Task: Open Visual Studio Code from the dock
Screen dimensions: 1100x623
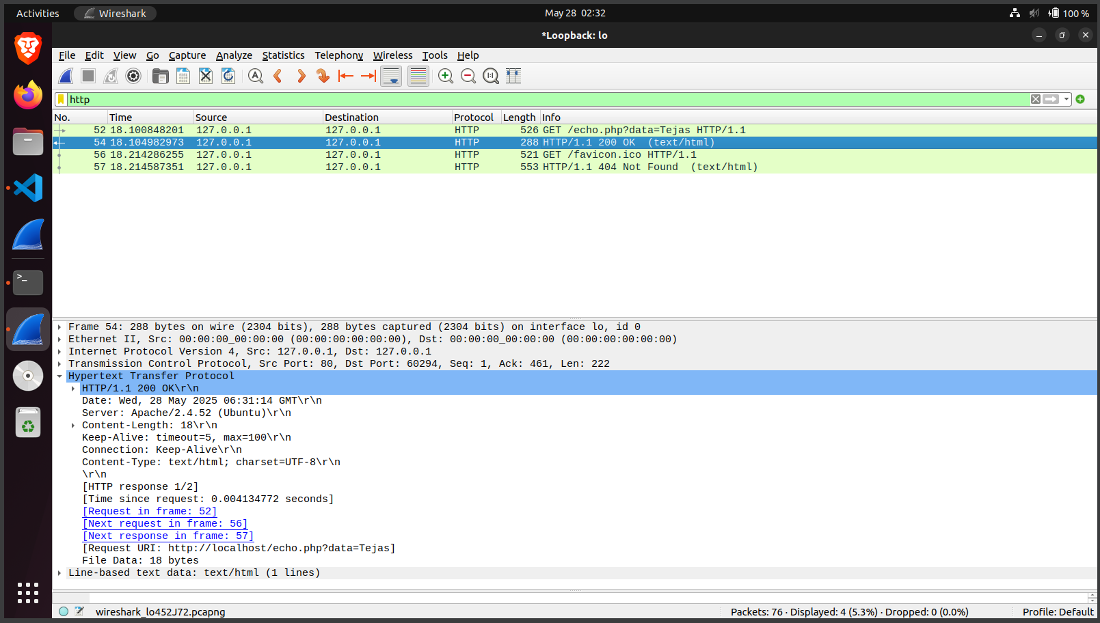Action: [x=28, y=188]
